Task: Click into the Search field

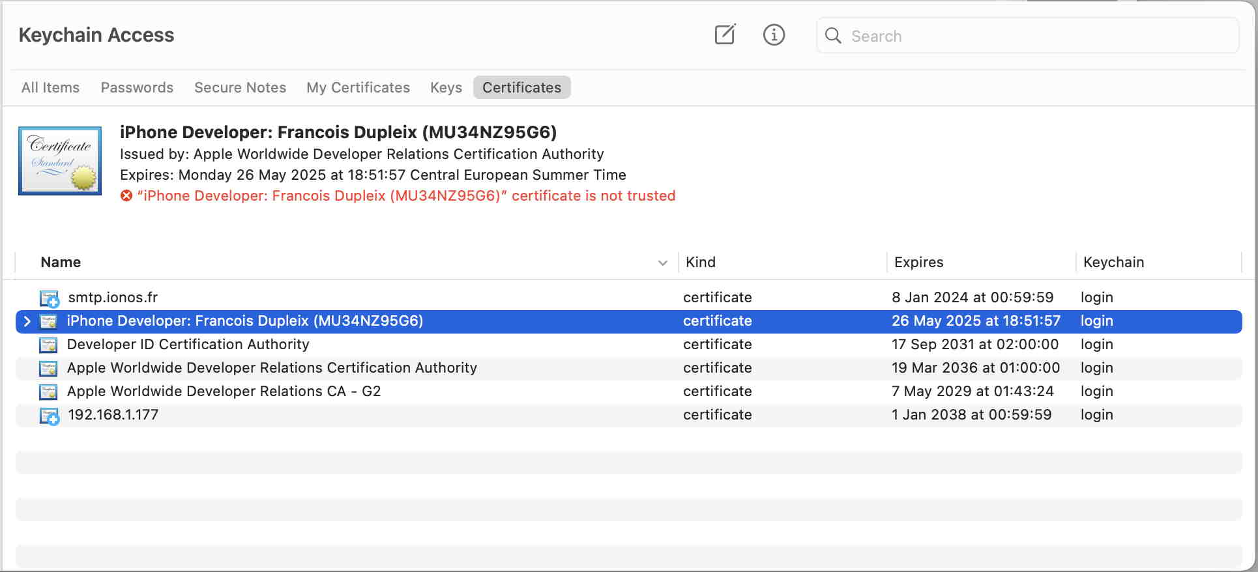Action: point(1036,36)
